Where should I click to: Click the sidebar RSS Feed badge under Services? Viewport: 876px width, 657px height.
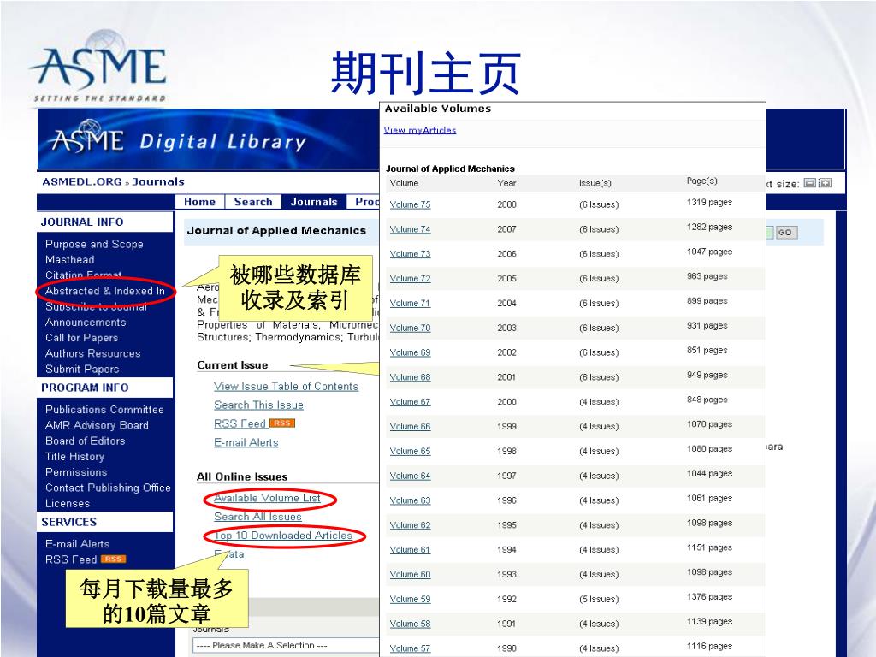[114, 559]
